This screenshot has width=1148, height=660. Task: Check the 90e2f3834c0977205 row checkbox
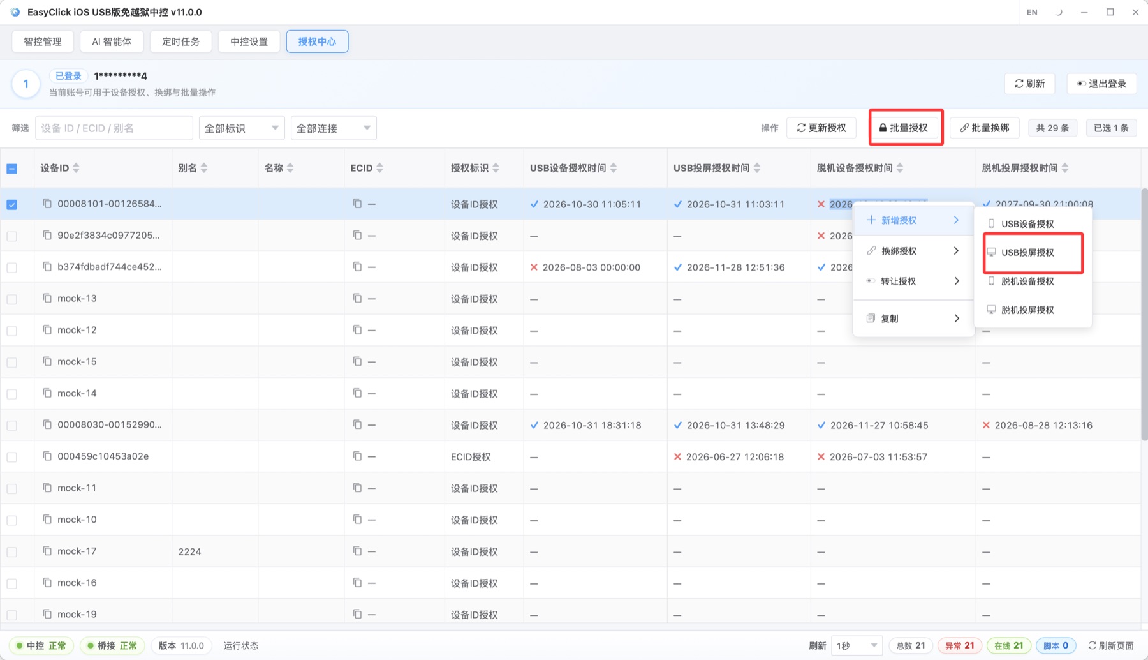[x=12, y=236]
